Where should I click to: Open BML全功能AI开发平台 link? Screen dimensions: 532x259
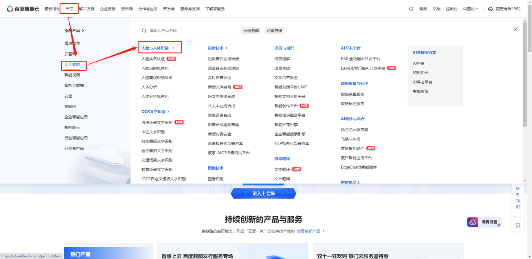(x=361, y=59)
